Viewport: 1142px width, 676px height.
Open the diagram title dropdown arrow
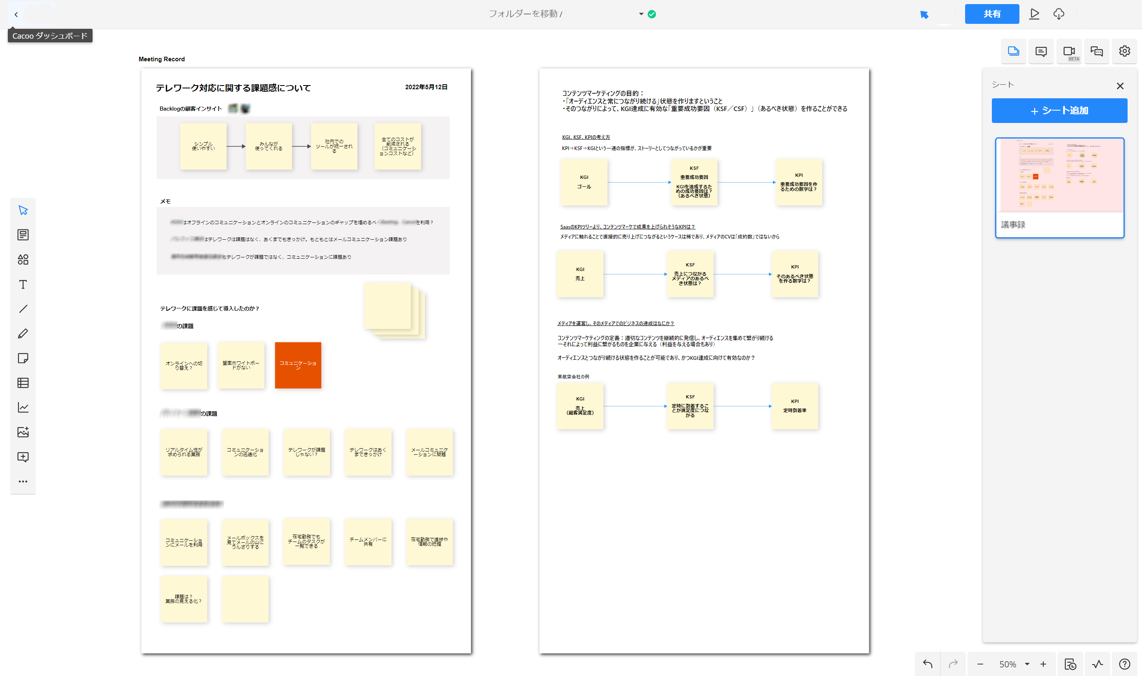tap(641, 14)
